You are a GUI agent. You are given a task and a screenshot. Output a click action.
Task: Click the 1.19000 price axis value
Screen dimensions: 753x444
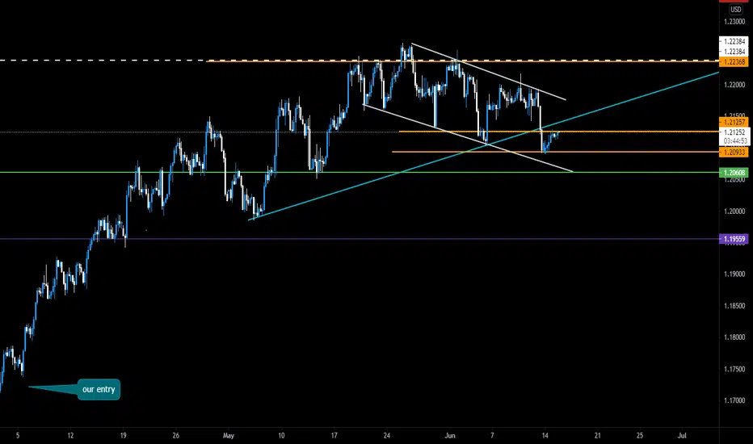point(734,274)
